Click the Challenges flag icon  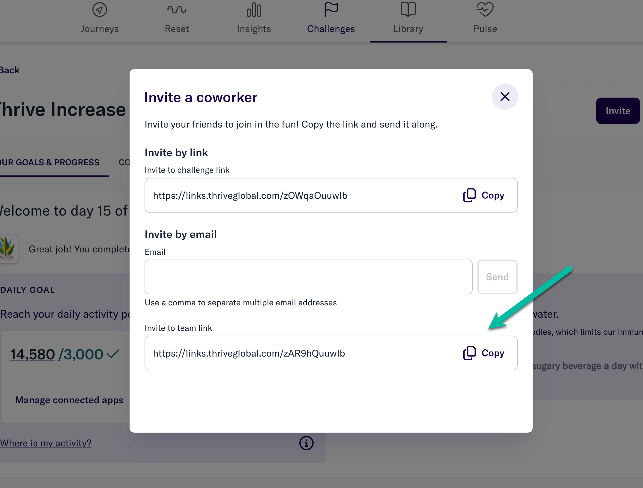coord(331,10)
